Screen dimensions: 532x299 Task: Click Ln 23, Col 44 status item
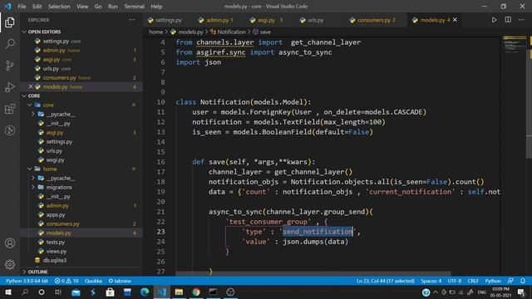tap(386, 281)
